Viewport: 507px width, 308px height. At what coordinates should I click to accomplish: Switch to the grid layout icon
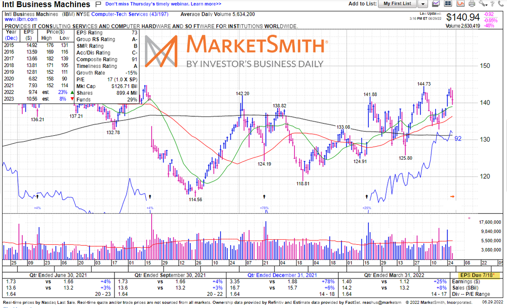[448, 4]
